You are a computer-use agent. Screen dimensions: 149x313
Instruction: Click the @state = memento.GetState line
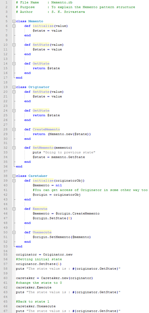(x=59, y=157)
